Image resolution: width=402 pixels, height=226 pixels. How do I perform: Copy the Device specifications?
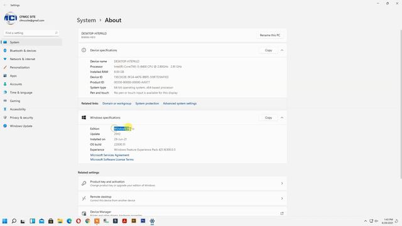(268, 50)
